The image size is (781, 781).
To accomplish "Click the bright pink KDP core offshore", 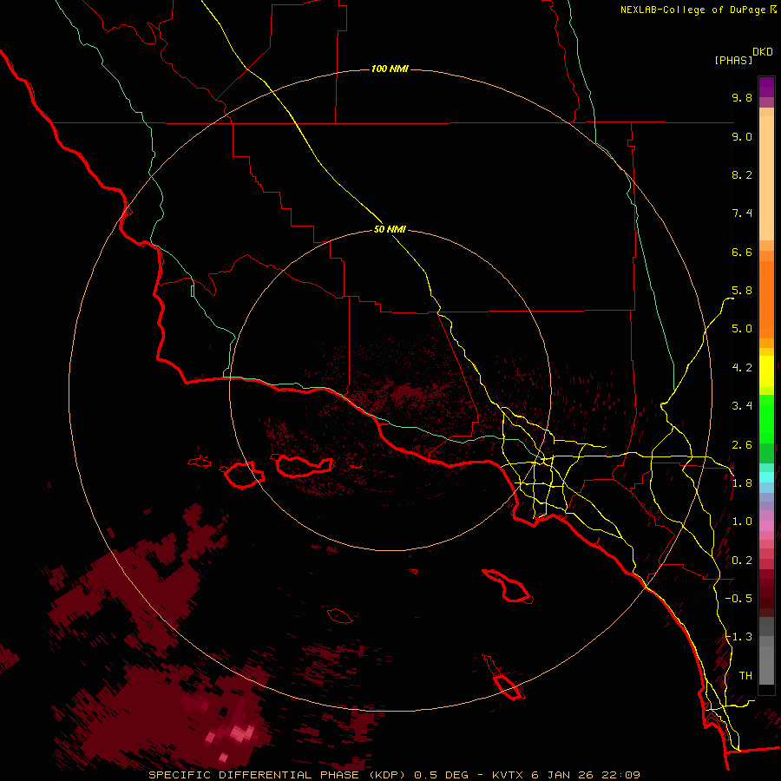I will click(x=241, y=732).
